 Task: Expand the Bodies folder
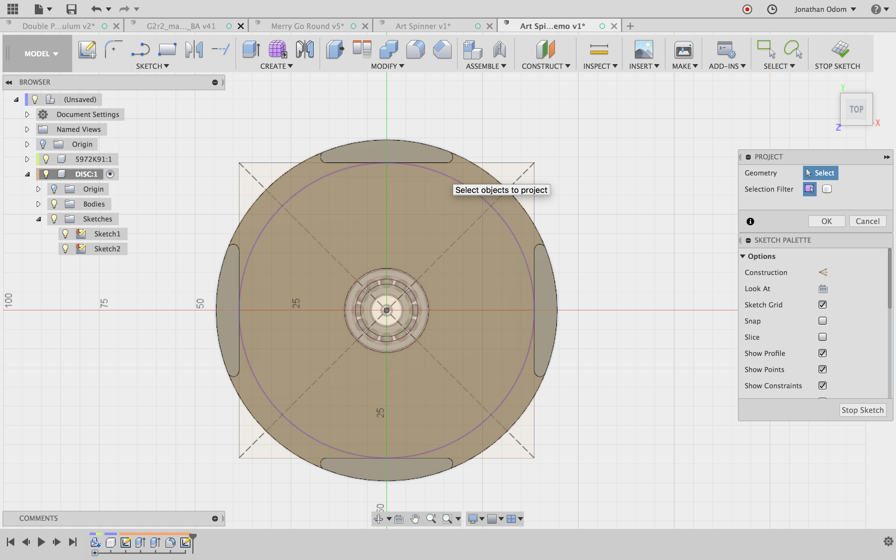(38, 204)
